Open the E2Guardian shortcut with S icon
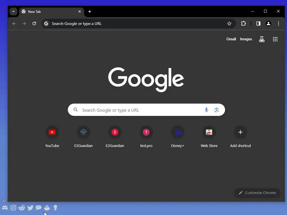The image size is (287, 215). click(115, 137)
